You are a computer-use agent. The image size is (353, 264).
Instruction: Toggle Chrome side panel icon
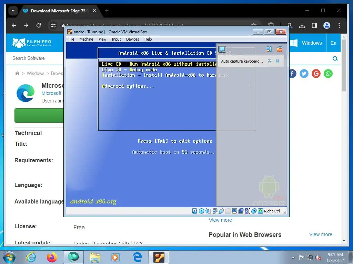pos(314,25)
